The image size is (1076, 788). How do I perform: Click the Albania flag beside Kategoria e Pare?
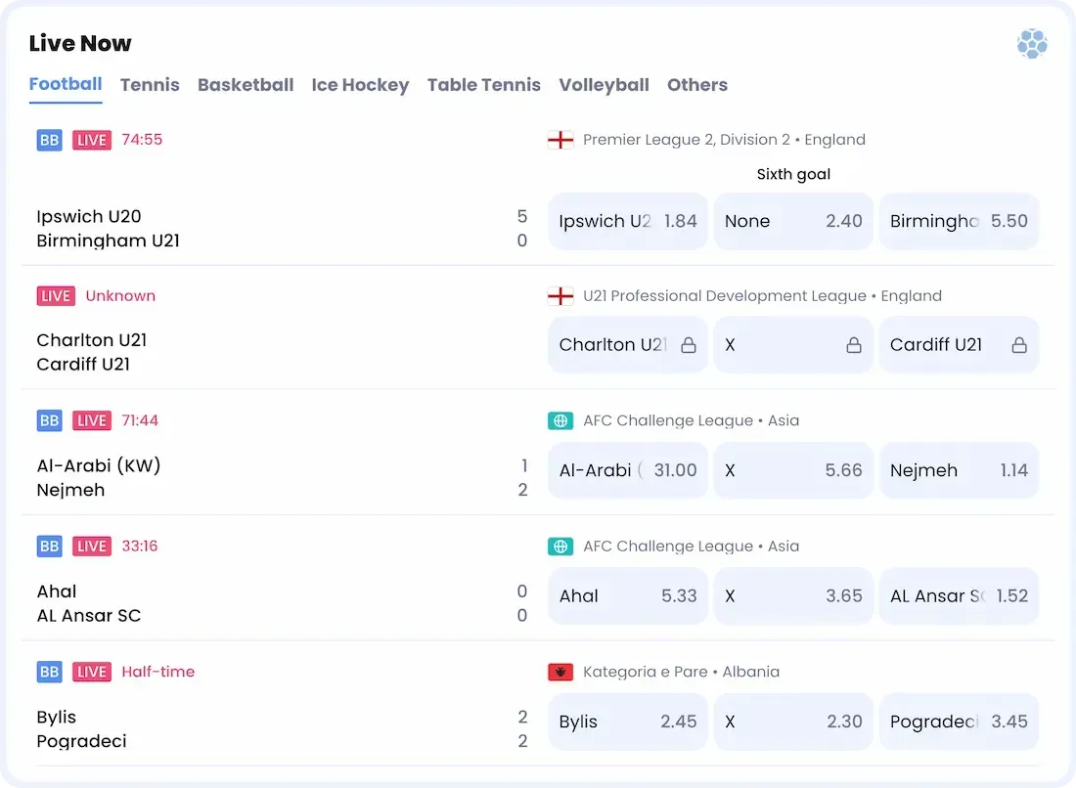click(560, 672)
